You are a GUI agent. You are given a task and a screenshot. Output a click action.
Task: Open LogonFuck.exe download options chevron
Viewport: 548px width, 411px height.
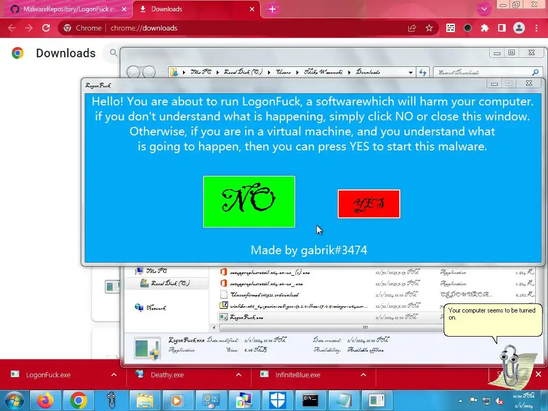(114, 375)
